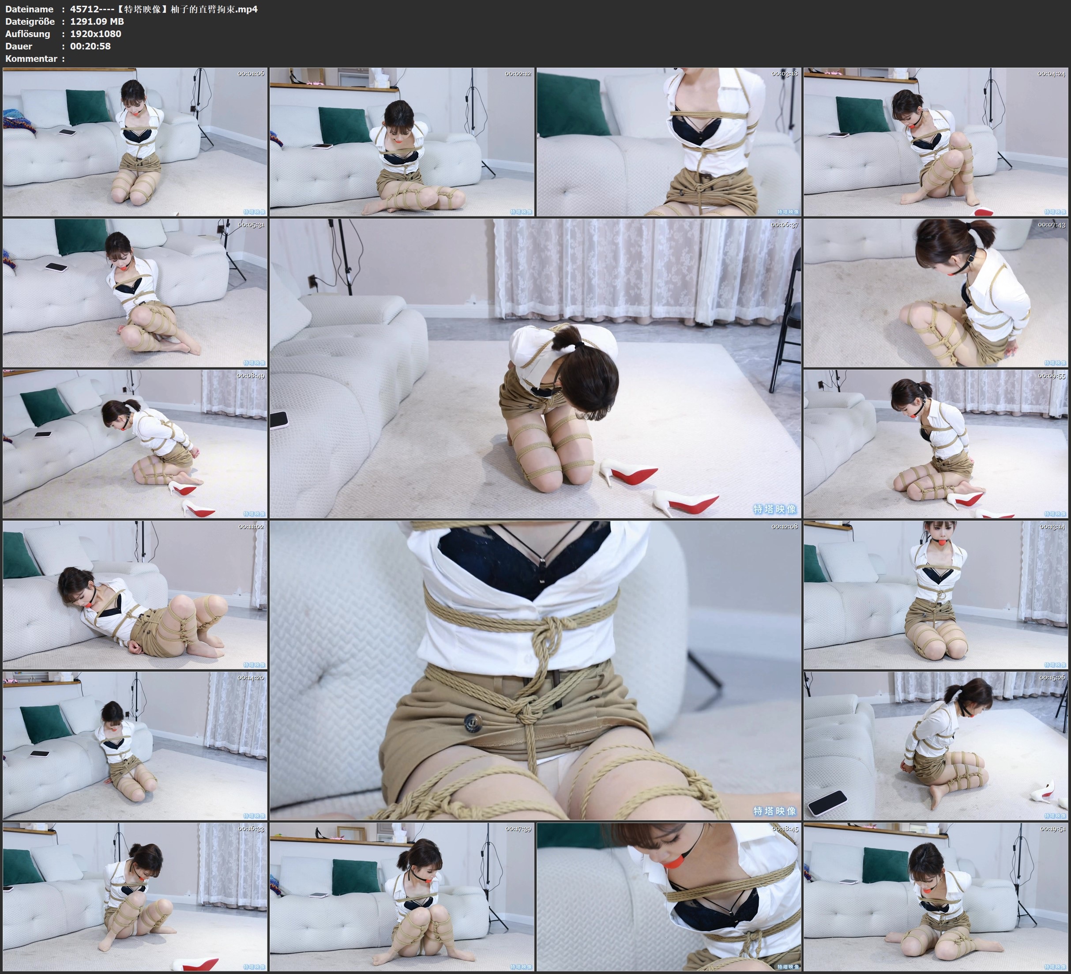Open the thumbnail labeled 00:11:02
Screen dimensions: 1071x974
pos(135,594)
